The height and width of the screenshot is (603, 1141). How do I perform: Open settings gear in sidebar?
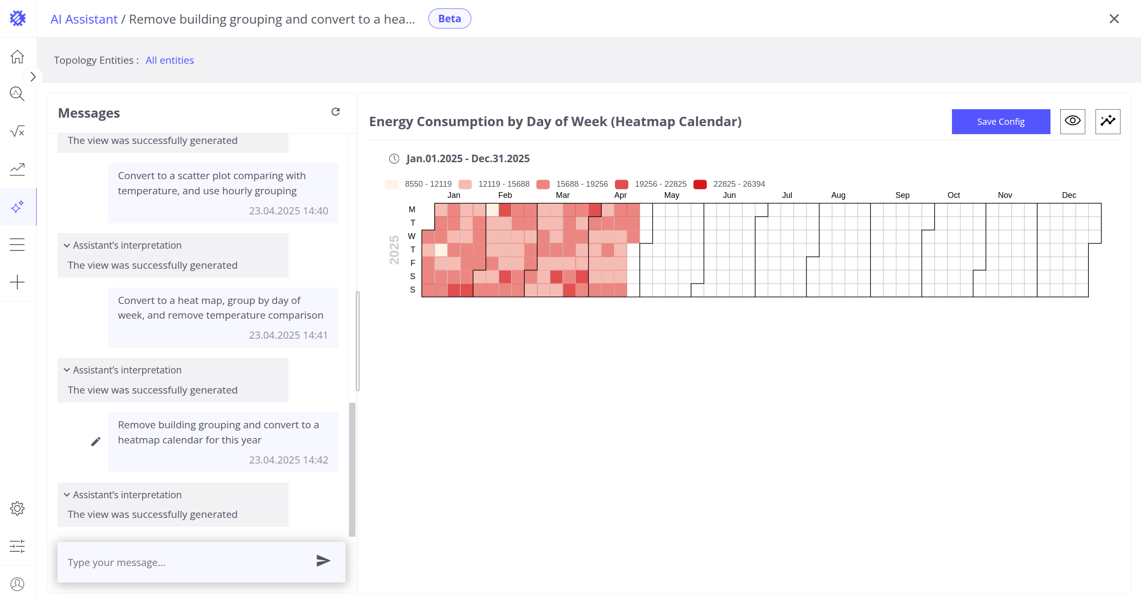17,509
